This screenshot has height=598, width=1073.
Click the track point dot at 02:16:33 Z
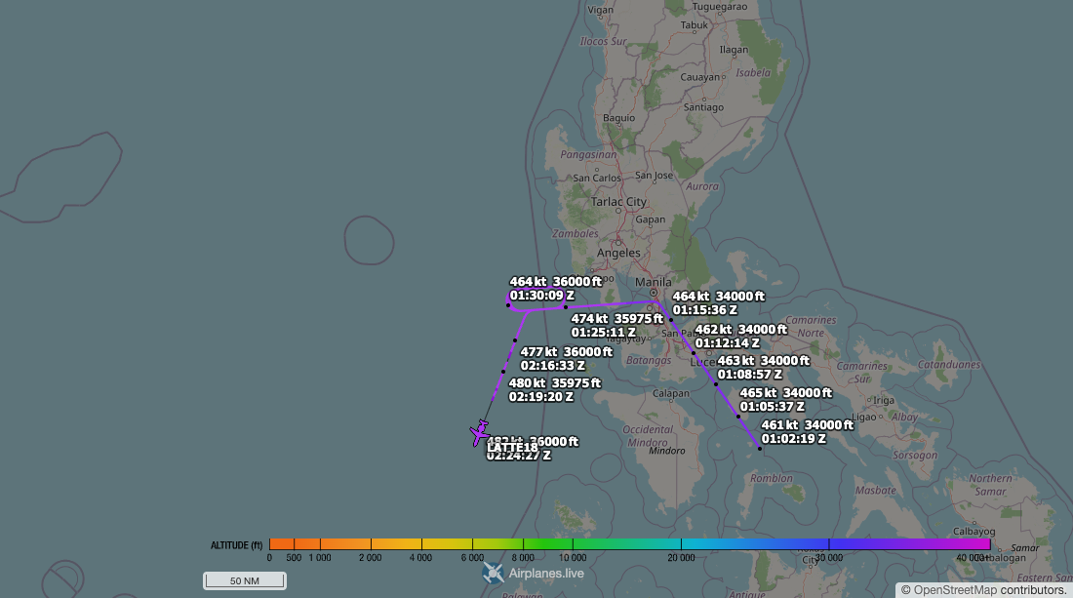[515, 340]
